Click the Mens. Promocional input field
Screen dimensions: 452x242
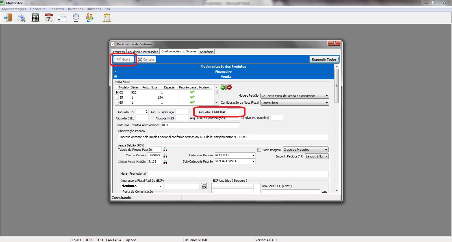238,174
